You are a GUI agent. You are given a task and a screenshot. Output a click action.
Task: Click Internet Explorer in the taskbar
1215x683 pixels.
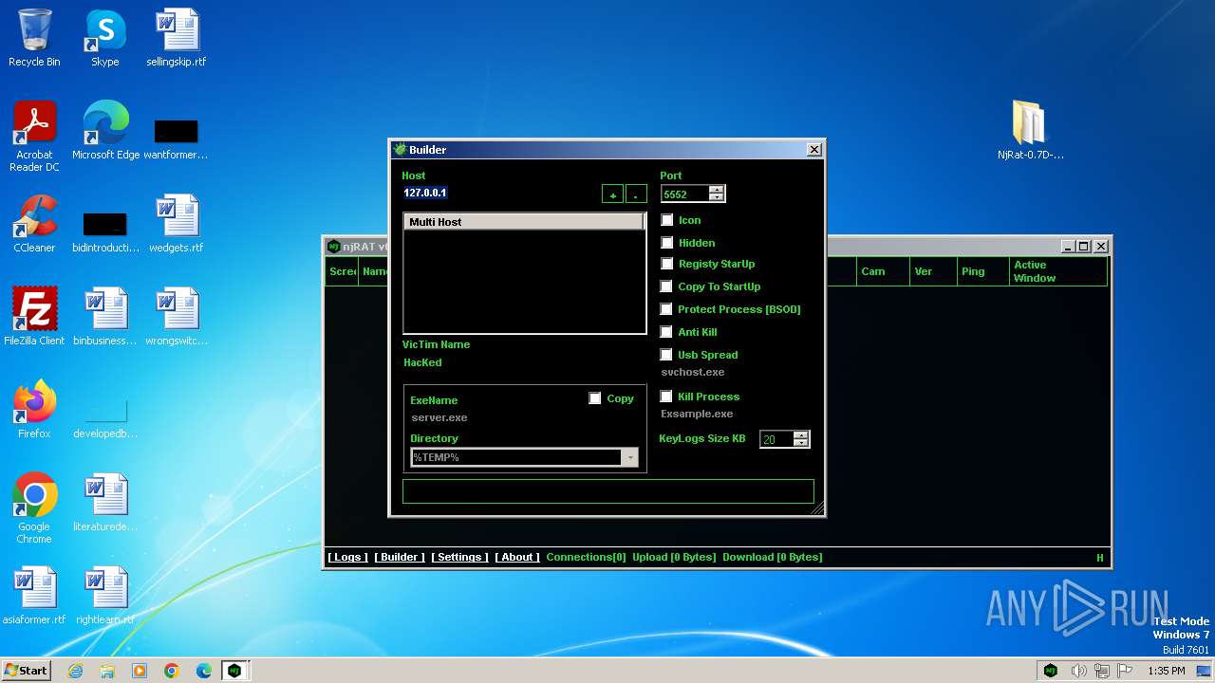[76, 671]
